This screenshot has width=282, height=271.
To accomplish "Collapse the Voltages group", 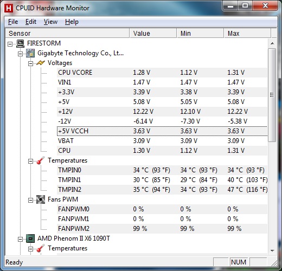I will click(x=30, y=63).
